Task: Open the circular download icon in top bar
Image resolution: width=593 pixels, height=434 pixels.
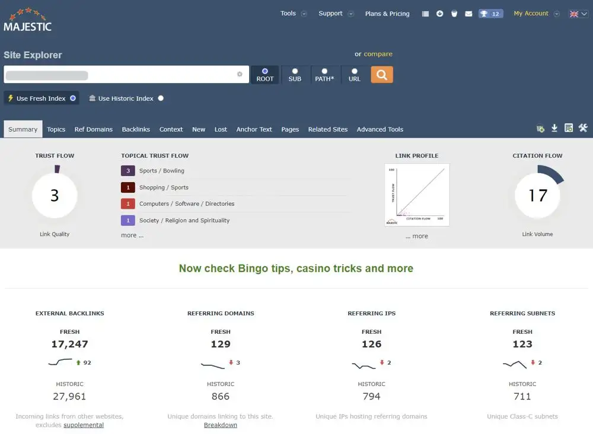Action: (439, 14)
